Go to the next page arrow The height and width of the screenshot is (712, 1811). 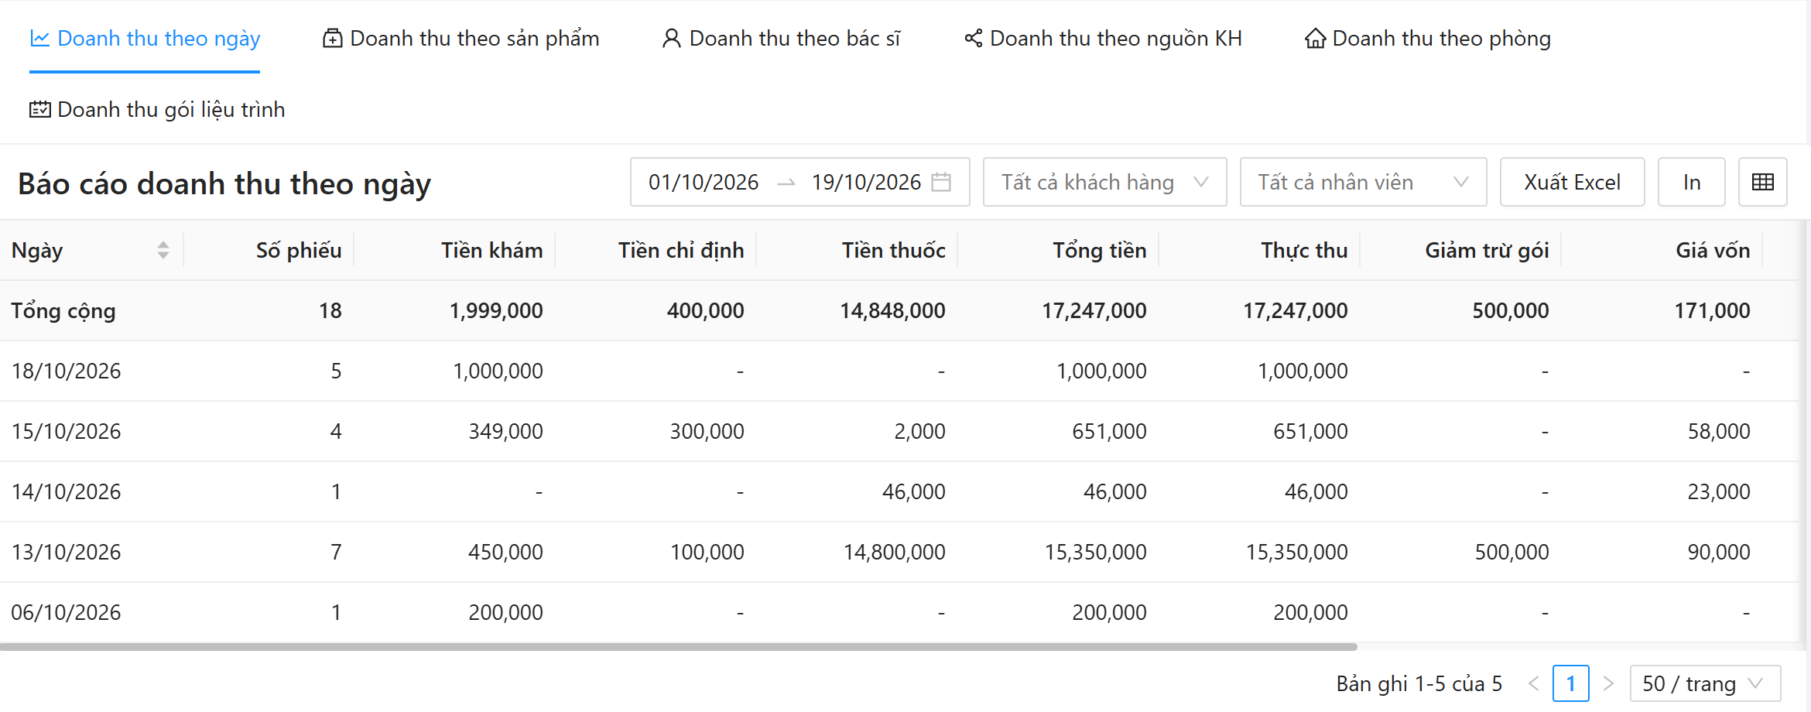1608,683
